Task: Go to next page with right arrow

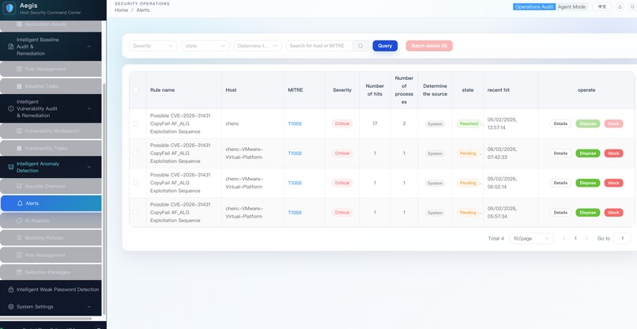Action: pyautogui.click(x=586, y=239)
